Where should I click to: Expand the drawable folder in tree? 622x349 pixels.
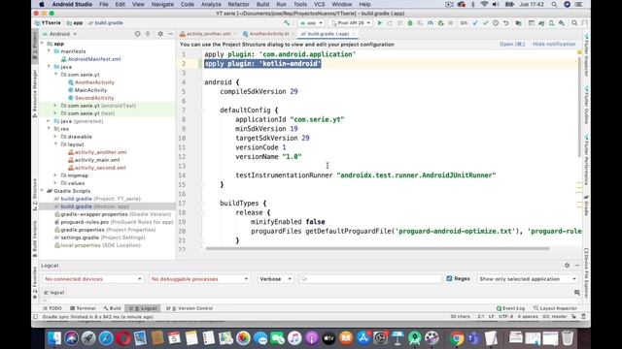[x=55, y=137]
